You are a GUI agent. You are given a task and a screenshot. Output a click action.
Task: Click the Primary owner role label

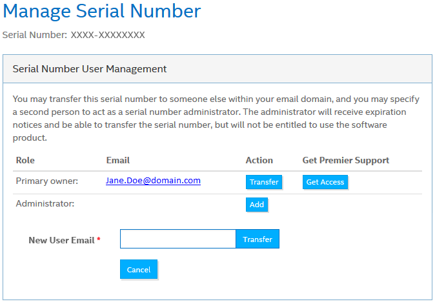click(x=46, y=181)
